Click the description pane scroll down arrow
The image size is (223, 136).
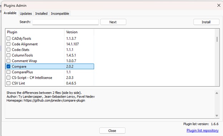point(217,116)
